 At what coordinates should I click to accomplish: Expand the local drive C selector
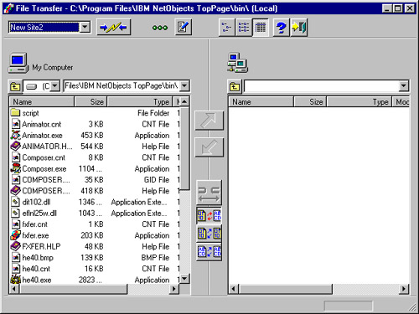coord(55,85)
